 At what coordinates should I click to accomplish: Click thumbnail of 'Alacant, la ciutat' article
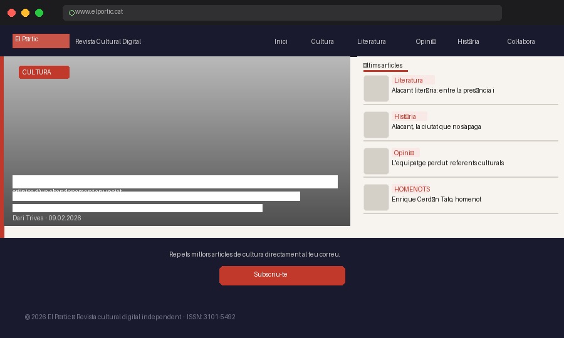376,125
